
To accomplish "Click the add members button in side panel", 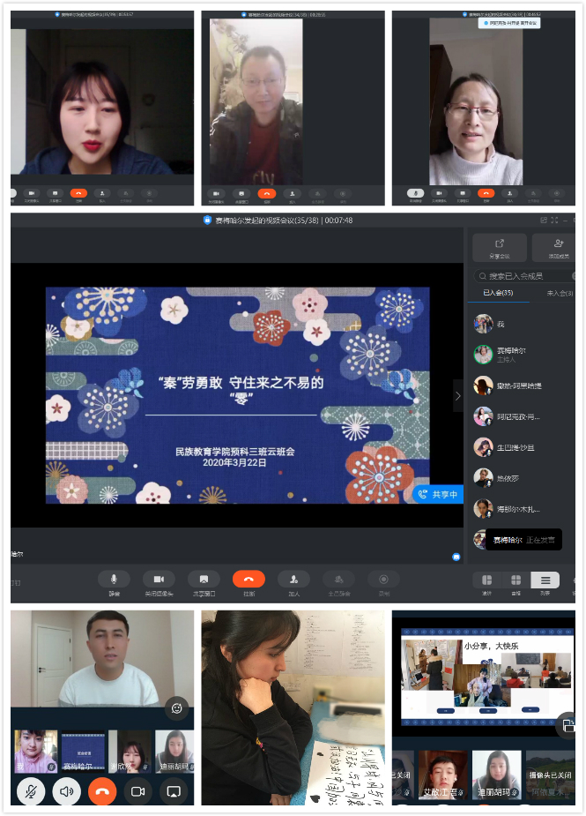I will [x=557, y=248].
